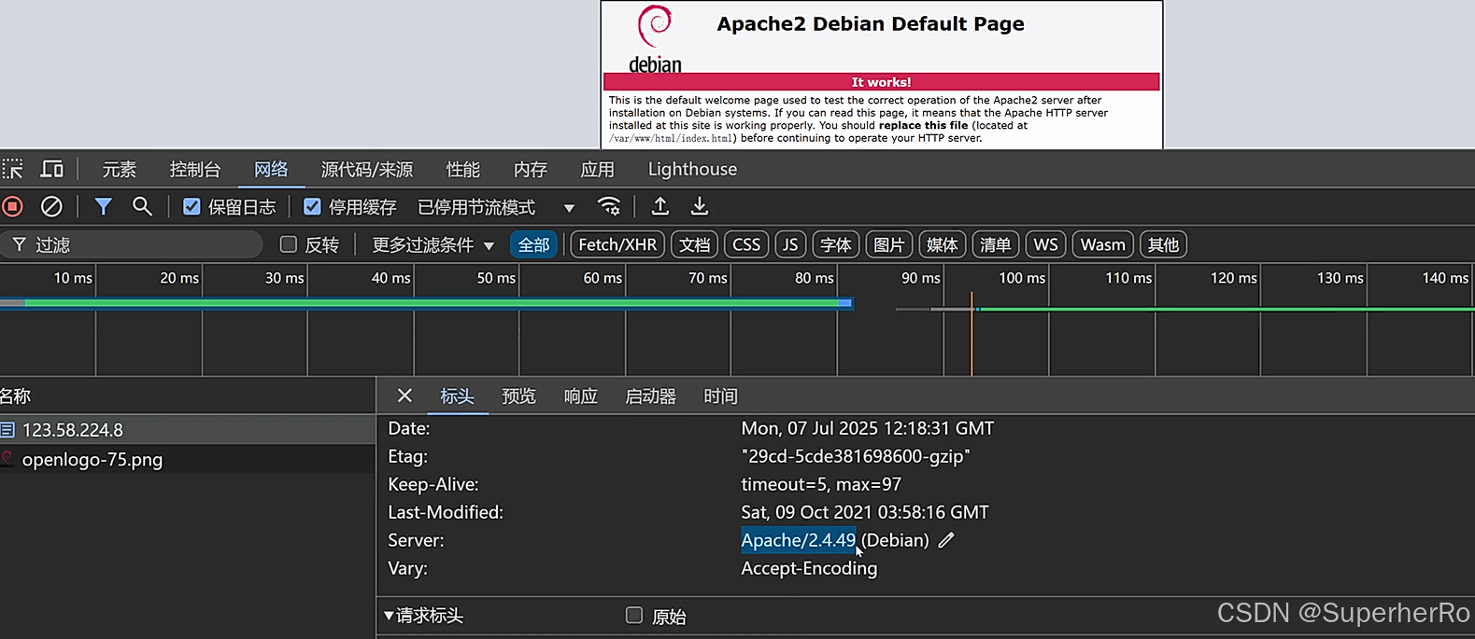This screenshot has width=1475, height=639.
Task: Open the 性能 panel tab
Action: (x=463, y=169)
